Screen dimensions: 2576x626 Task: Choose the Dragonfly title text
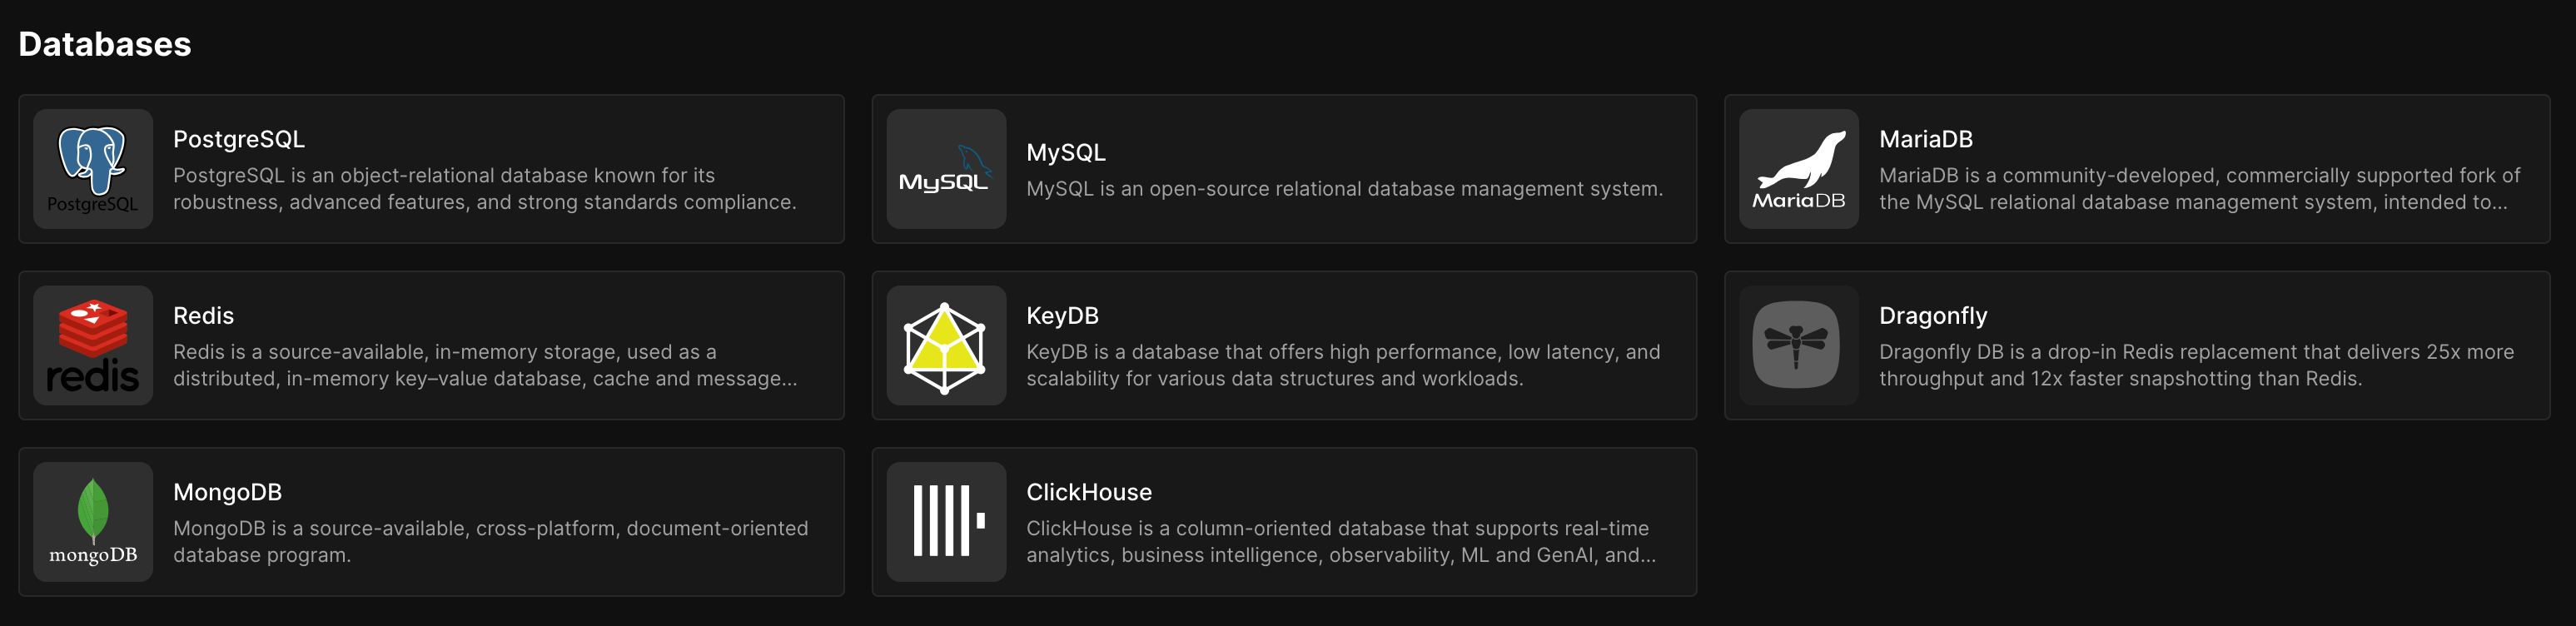(1932, 315)
